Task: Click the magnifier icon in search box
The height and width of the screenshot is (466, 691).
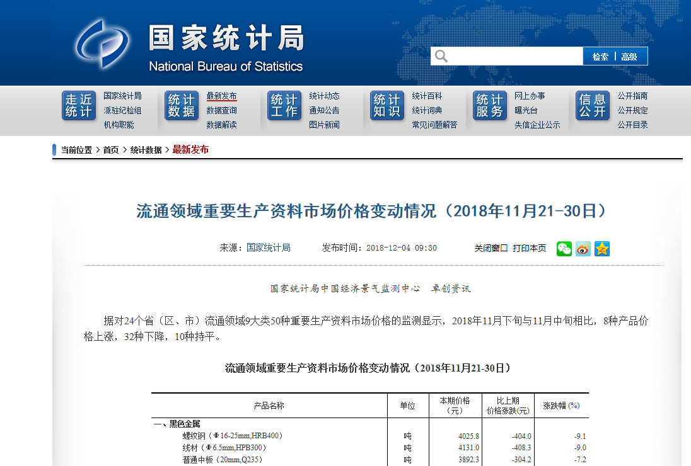Action: coord(441,56)
